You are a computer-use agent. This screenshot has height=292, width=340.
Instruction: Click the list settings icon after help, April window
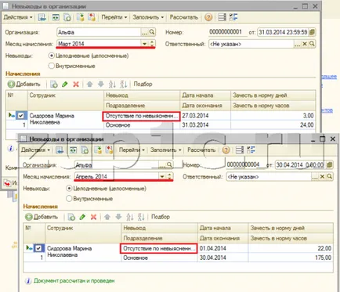(240, 150)
